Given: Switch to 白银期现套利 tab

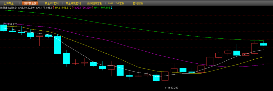Looking at the screenshot, I should (95, 3).
